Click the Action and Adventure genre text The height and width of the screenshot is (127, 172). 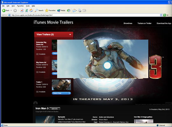(106, 117)
